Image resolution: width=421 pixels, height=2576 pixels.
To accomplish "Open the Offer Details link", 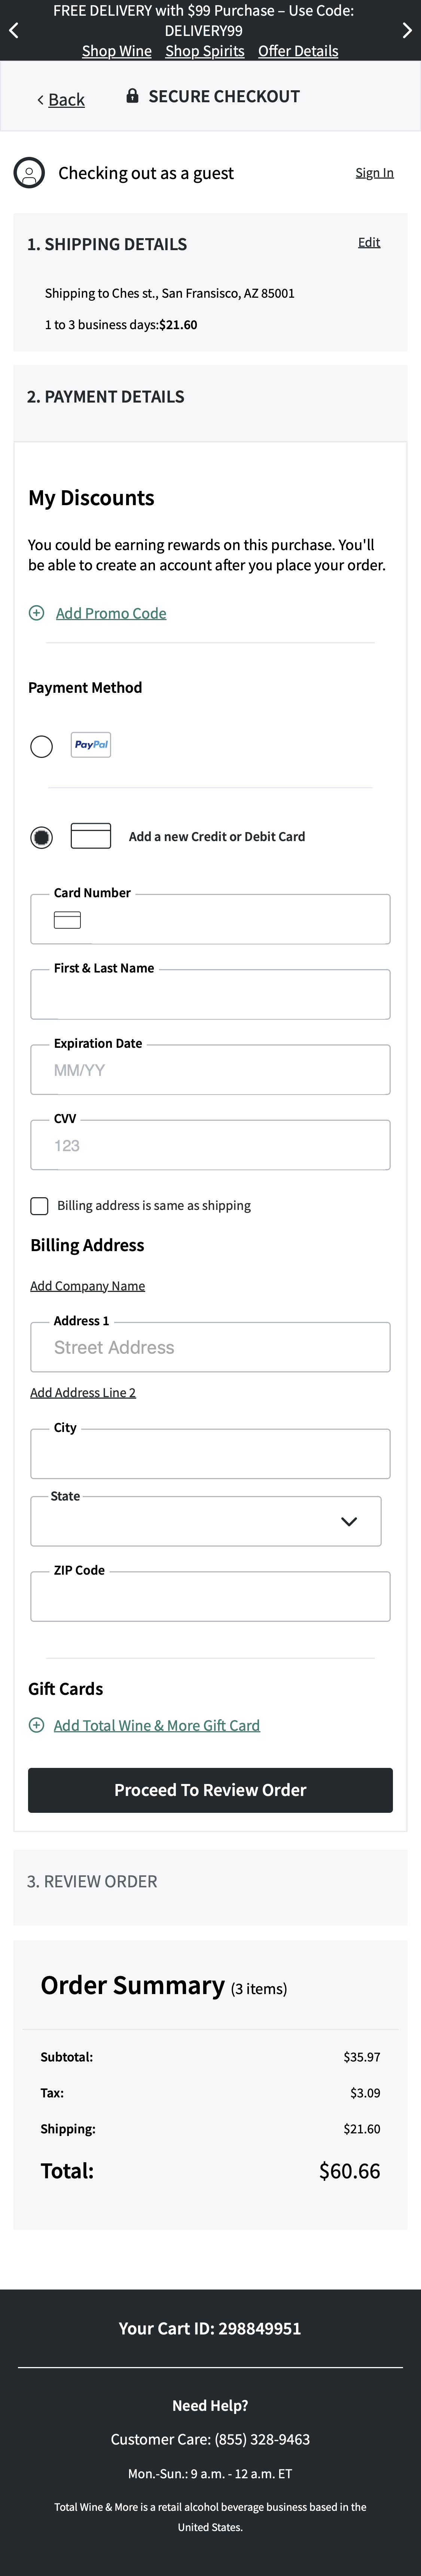I will pyautogui.click(x=298, y=51).
